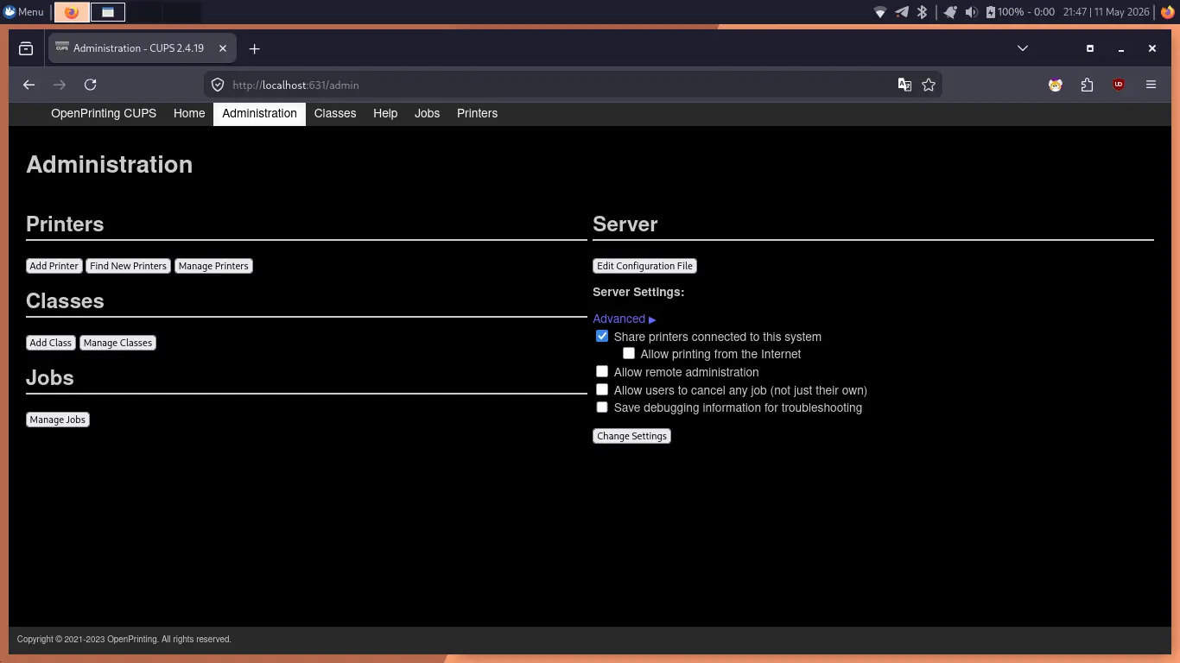This screenshot has height=663, width=1180.
Task: Go to the Home nav tab
Action: pos(189,114)
